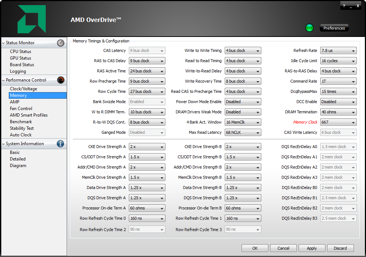Open Fan Control page
366x257 pixels.
coord(21,109)
